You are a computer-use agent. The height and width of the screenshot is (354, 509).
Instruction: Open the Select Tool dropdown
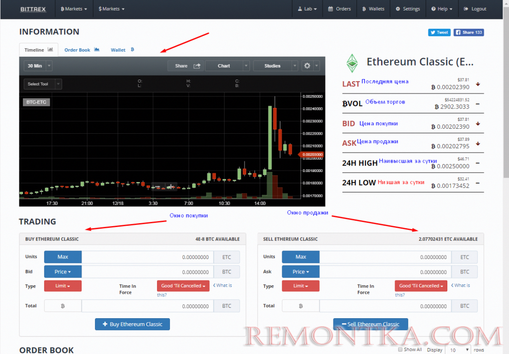point(43,84)
